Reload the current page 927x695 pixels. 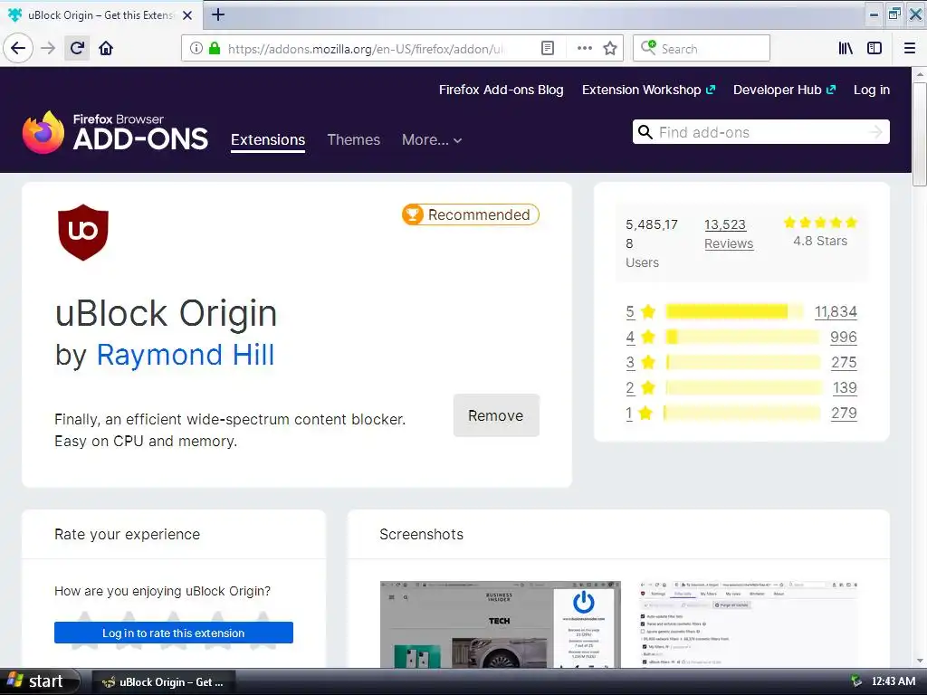click(77, 48)
